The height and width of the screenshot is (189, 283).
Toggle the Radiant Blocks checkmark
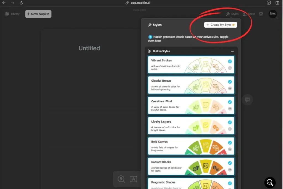pyautogui.click(x=230, y=163)
